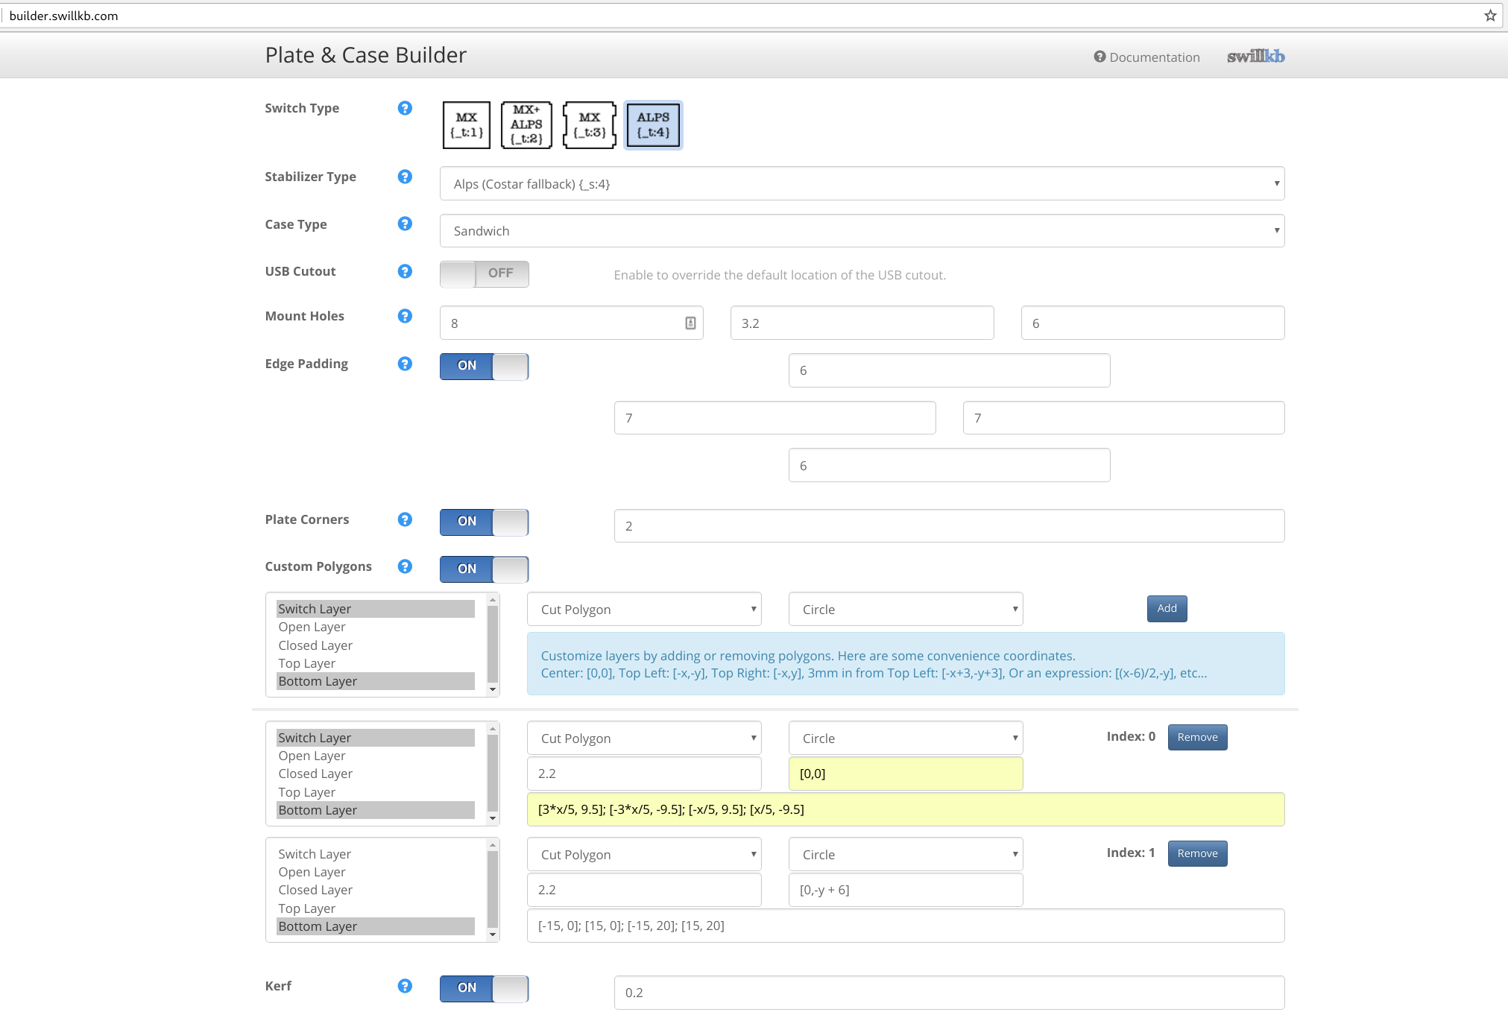Disable the Custom Polygons toggle
This screenshot has width=1508, height=1015.
484,569
